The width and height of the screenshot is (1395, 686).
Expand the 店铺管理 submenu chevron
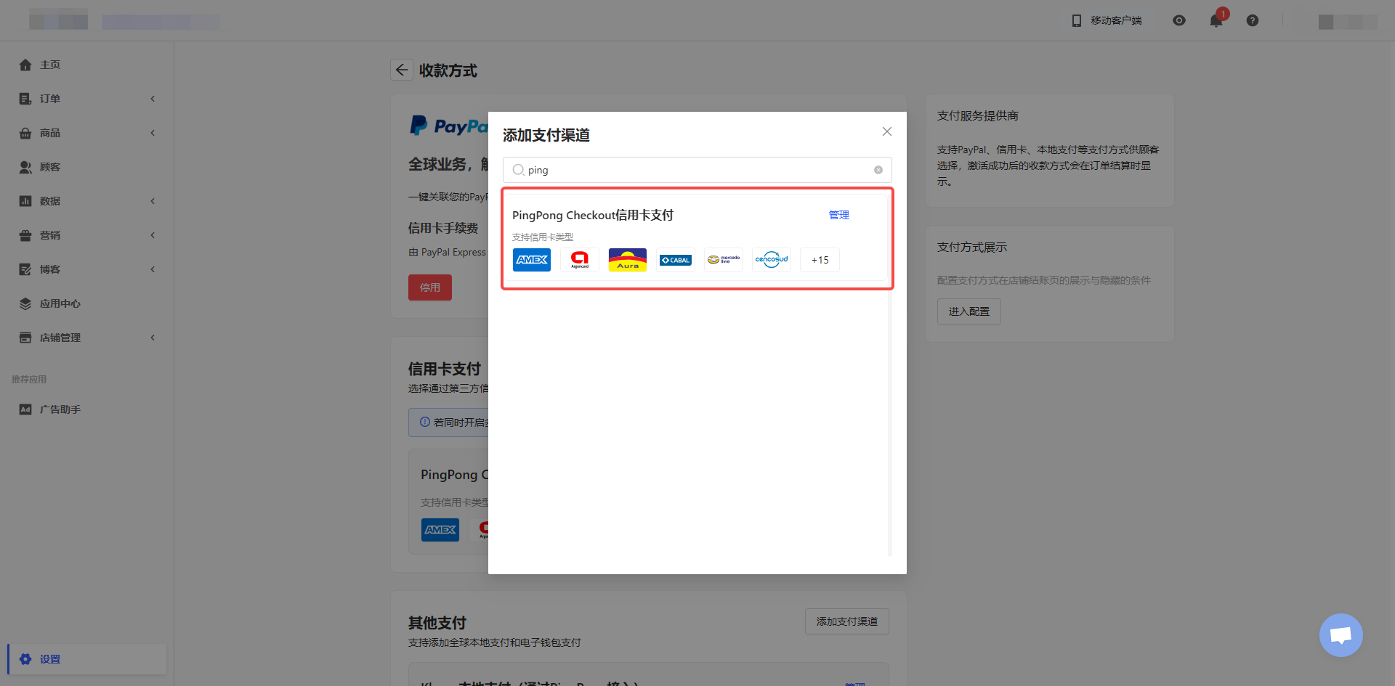click(153, 338)
